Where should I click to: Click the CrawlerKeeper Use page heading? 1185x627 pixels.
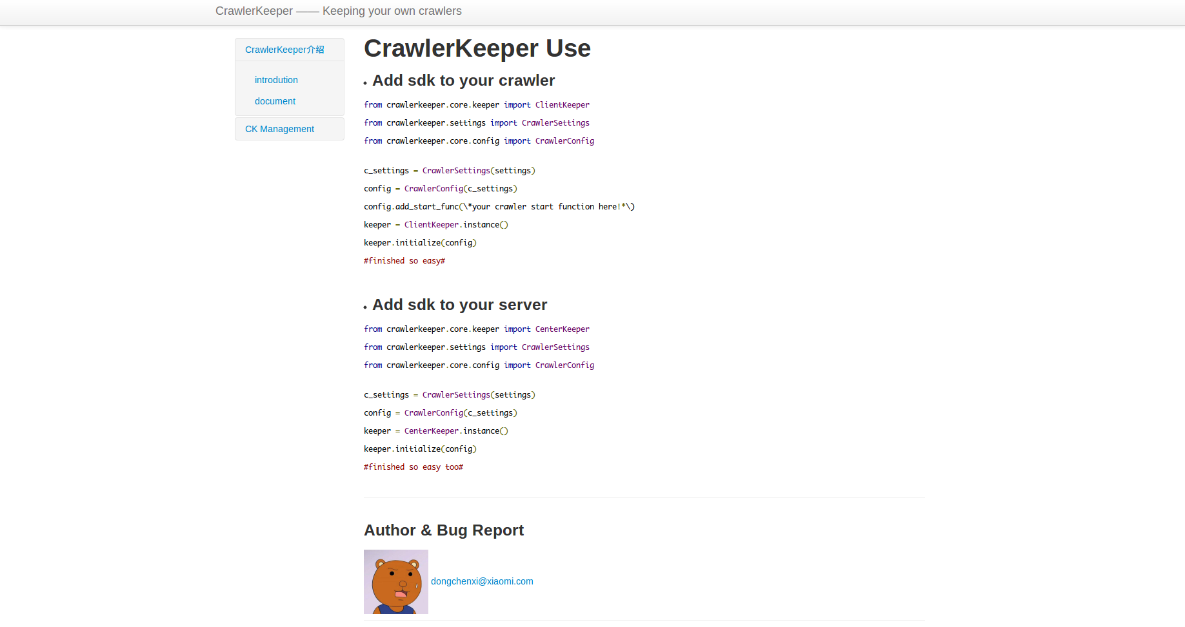coord(477,48)
